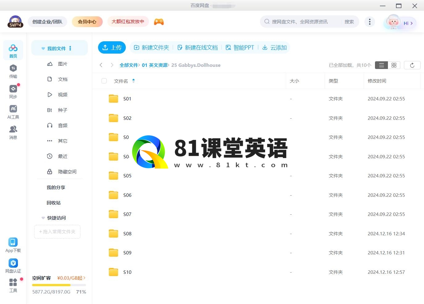The image size is (424, 304).
Task: Click the 拖入常用文件夹 drop box
Action: pos(57,232)
